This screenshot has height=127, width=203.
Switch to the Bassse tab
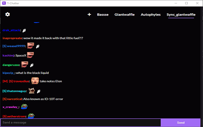pos(103,15)
